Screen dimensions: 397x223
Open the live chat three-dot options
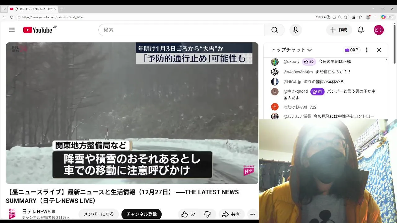pos(367,50)
